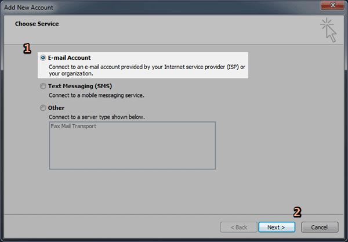
Task: Click the Text Messaging (SMS) label text
Action: (80, 86)
